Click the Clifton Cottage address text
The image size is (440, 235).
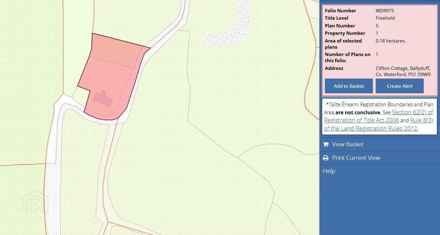point(403,71)
